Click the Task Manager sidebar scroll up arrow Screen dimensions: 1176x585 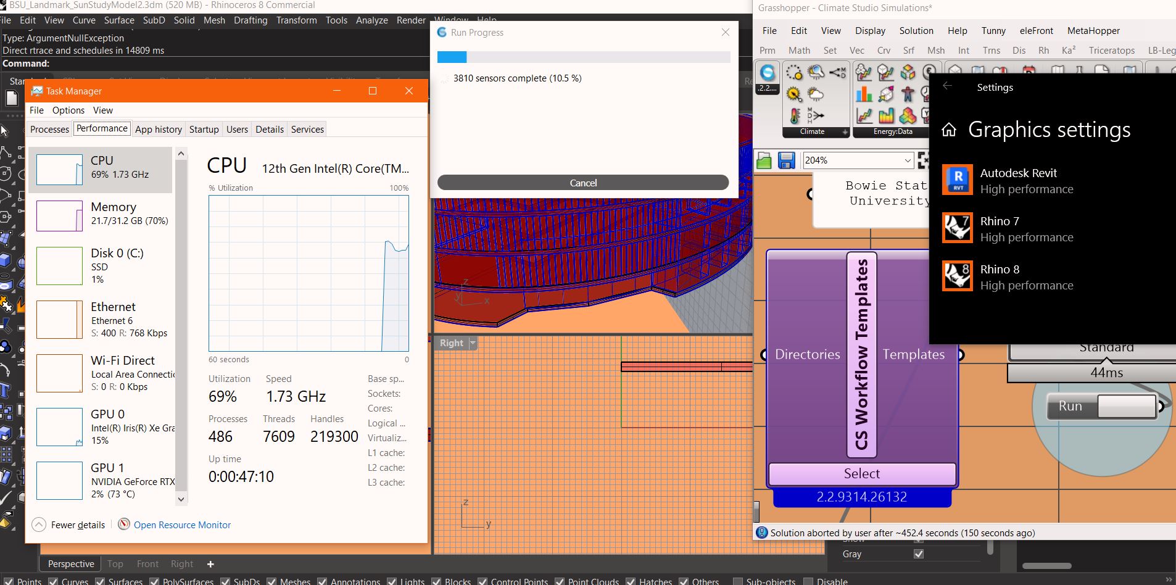click(x=181, y=154)
